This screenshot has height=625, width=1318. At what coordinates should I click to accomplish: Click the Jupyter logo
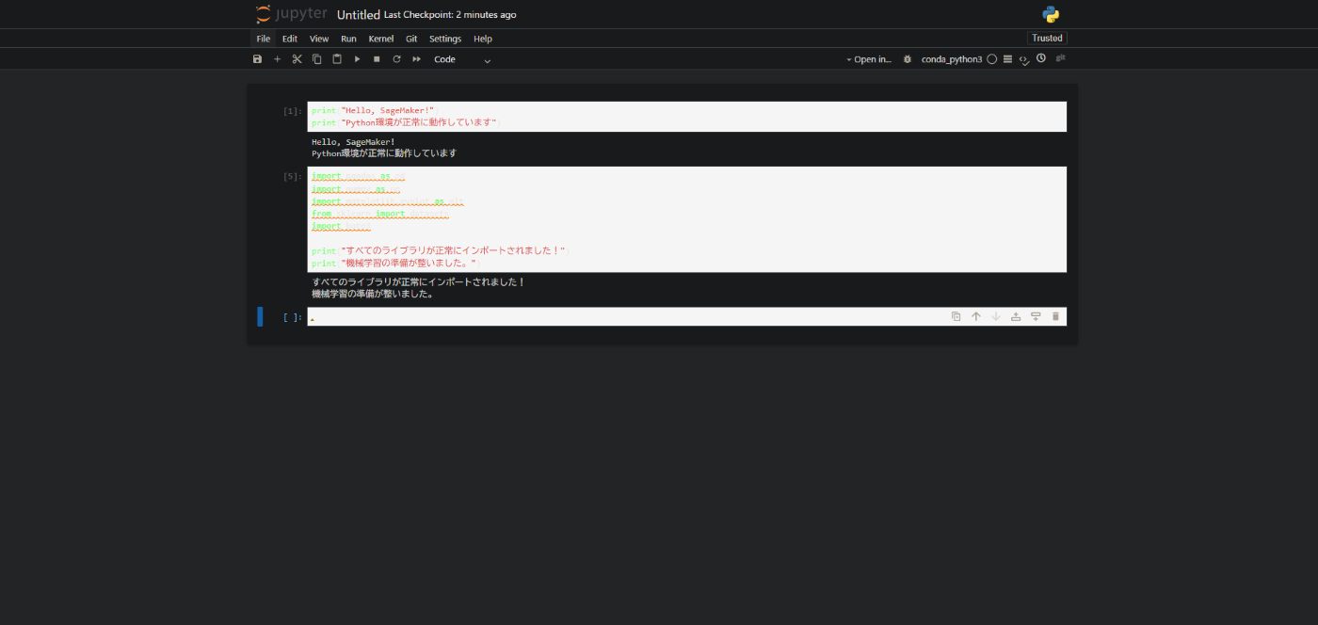pos(292,14)
